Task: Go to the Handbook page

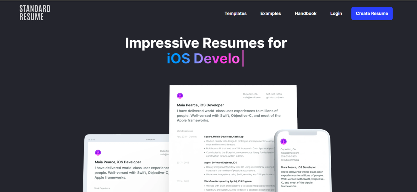Action: (305, 14)
